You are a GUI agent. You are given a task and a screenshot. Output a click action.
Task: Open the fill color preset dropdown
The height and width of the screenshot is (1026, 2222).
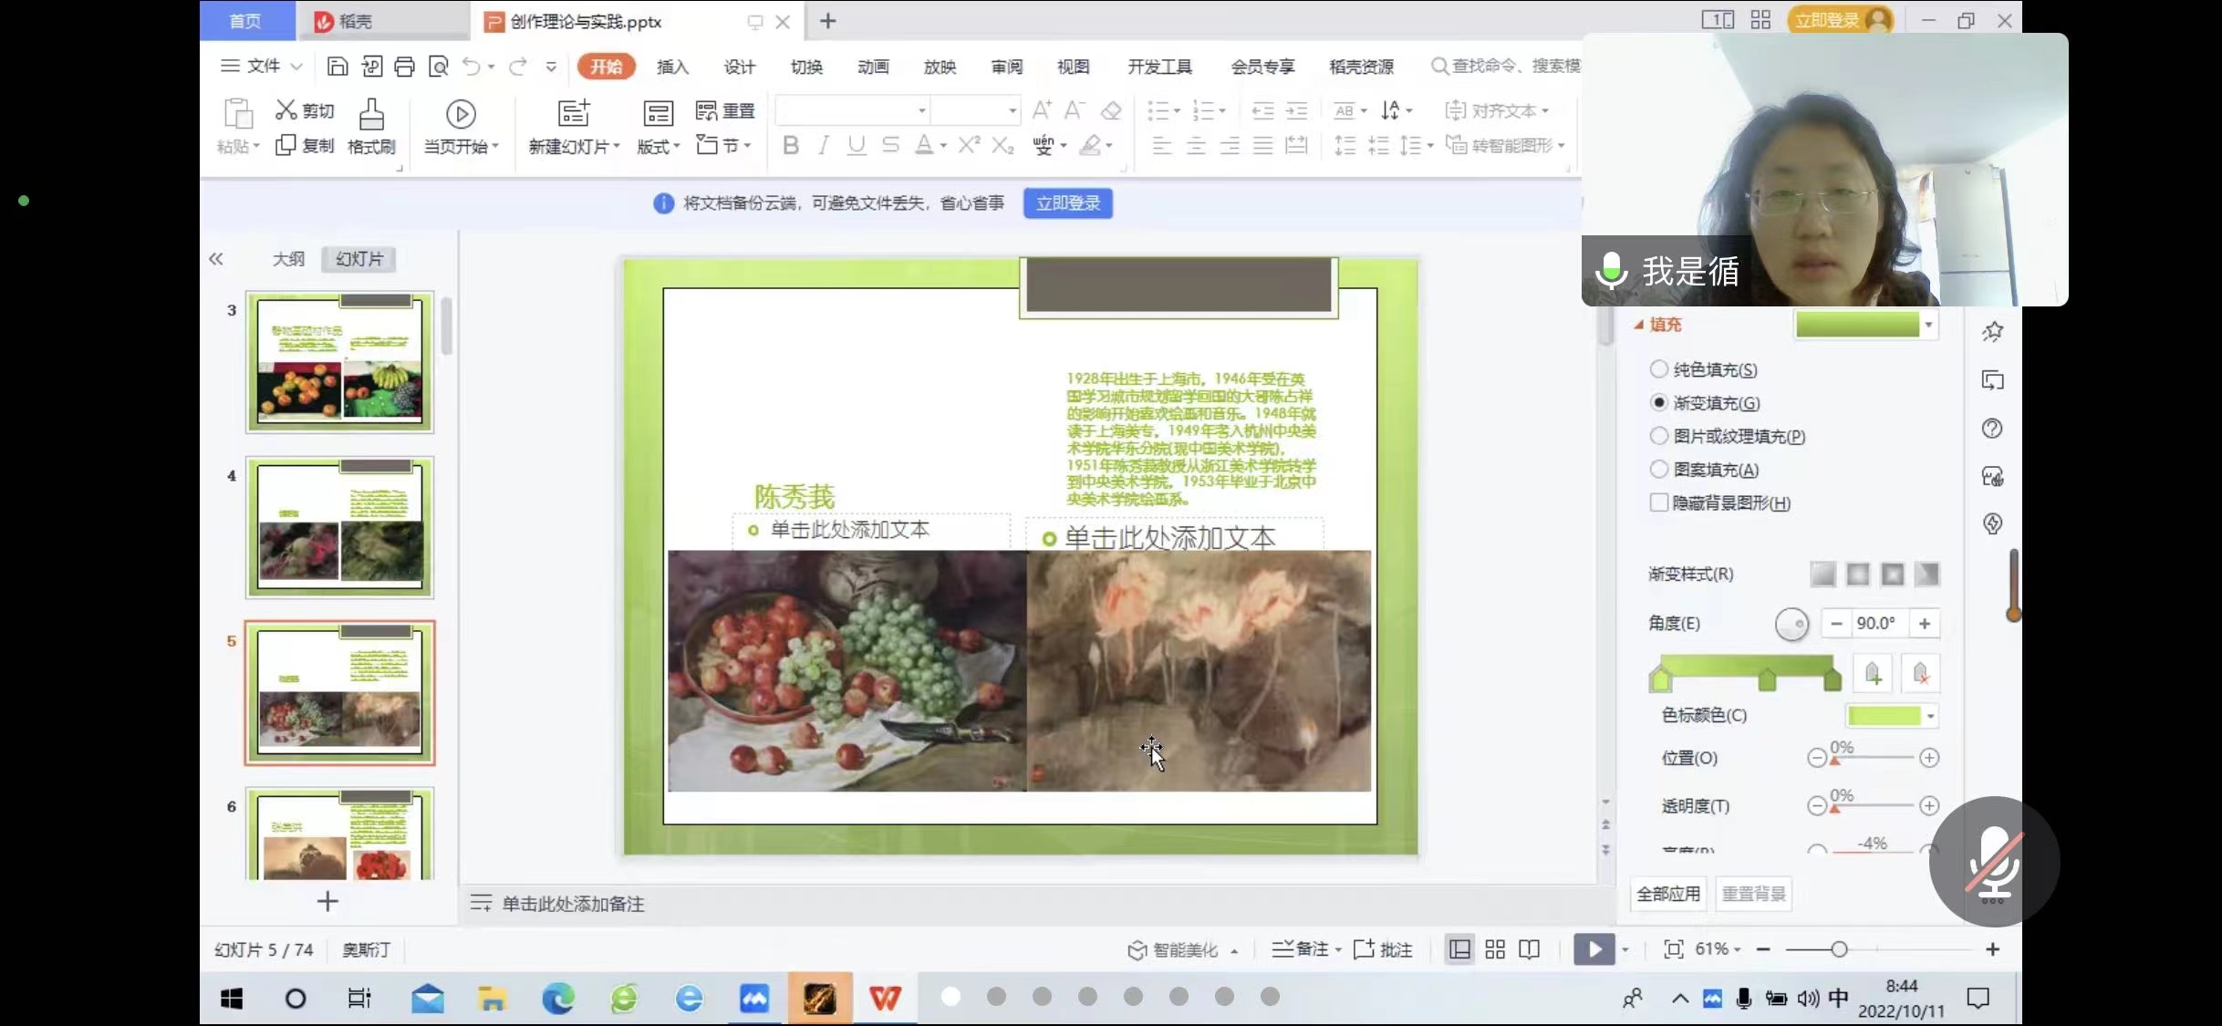1928,325
